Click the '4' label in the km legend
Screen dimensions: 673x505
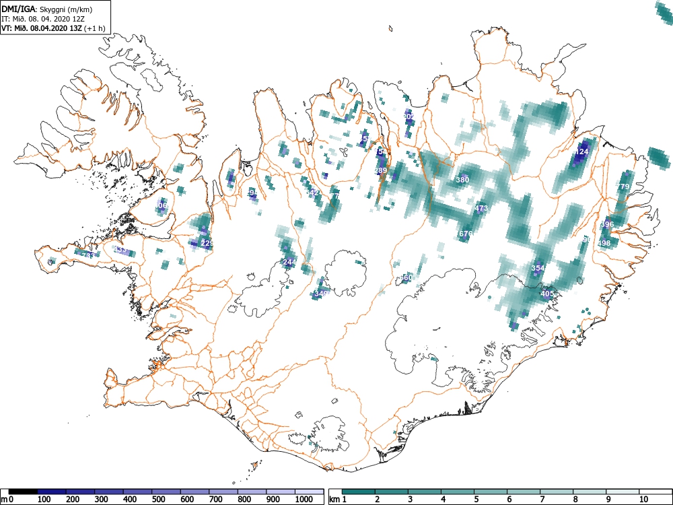click(444, 500)
